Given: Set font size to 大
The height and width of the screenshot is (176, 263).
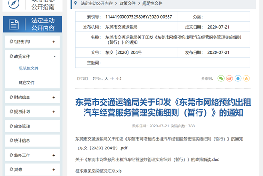Looking at the screenshot, I should [x=106, y=78].
